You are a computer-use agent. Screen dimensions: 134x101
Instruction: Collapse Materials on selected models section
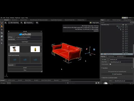pyautogui.click(x=101, y=78)
